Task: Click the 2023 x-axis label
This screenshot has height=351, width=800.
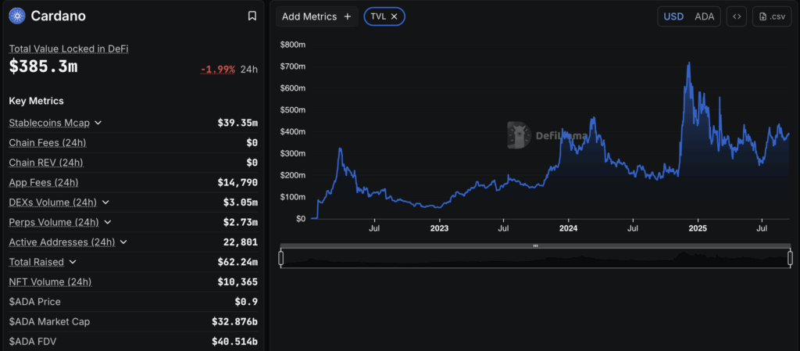Action: pyautogui.click(x=439, y=228)
